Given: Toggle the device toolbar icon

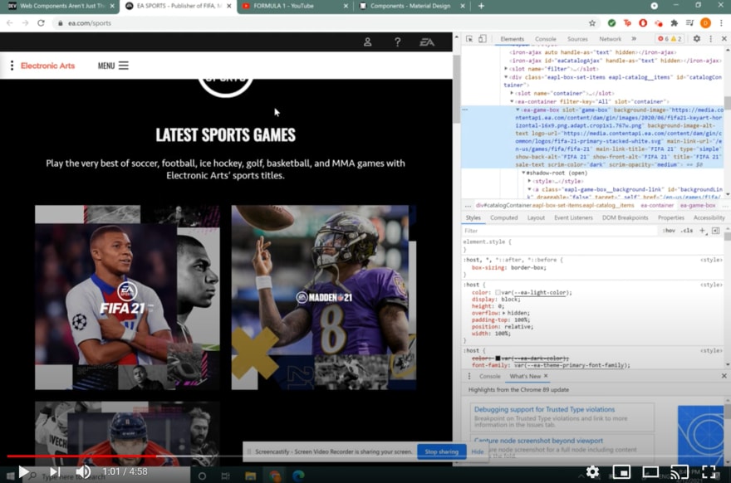Looking at the screenshot, I should click(x=483, y=39).
